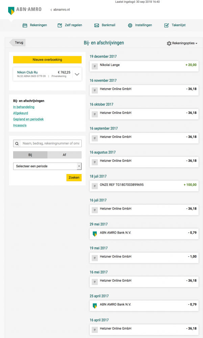The width and height of the screenshot is (203, 338).
Task: Open the 16 november Hetzner Online GmbH row
Action: [x=144, y=90]
